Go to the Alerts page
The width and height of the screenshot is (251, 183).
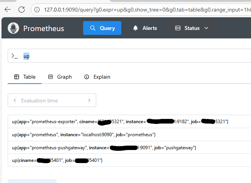click(145, 28)
